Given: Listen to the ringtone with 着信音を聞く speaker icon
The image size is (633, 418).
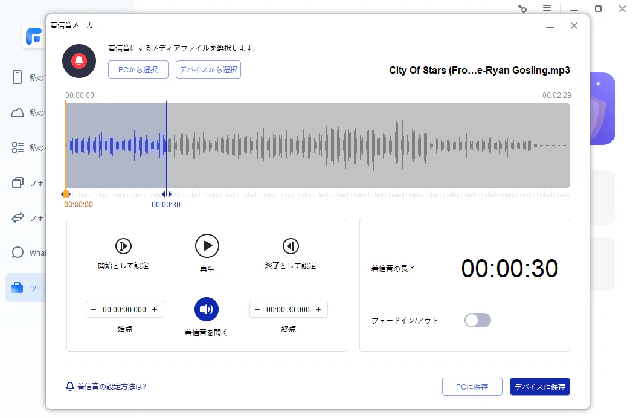Looking at the screenshot, I should pyautogui.click(x=207, y=309).
